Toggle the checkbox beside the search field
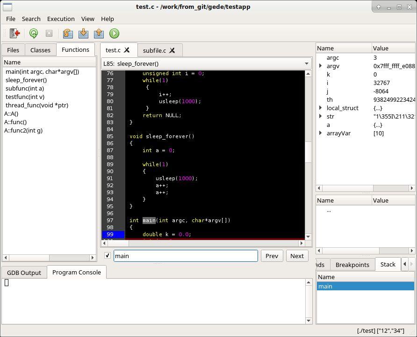This screenshot has height=337, width=417. tap(108, 256)
